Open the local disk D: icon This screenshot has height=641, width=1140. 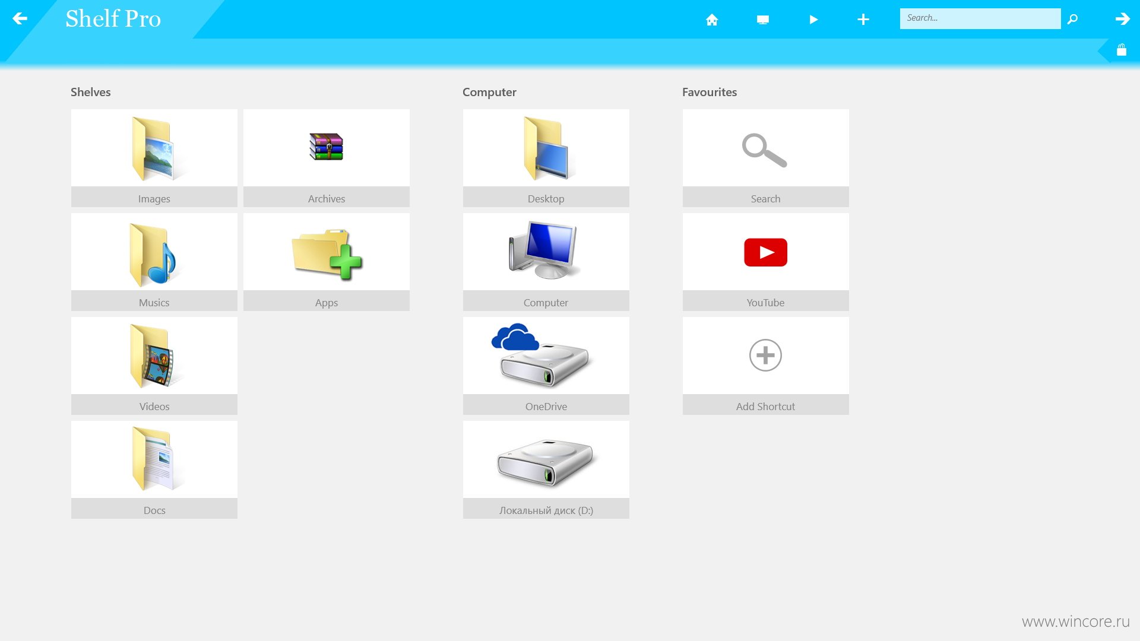[546, 463]
